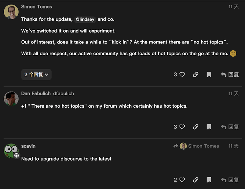Bookmark scavin's post
Image resolution: width=245 pixels, height=189 pixels.
(x=209, y=180)
